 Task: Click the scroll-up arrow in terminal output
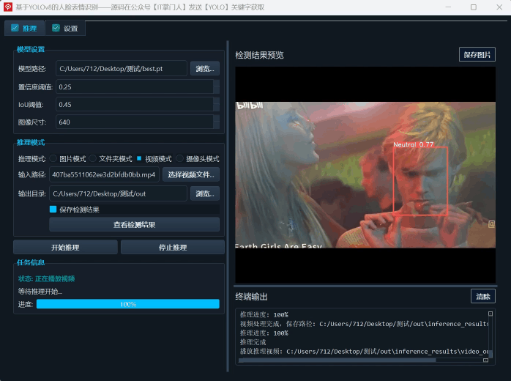click(491, 314)
